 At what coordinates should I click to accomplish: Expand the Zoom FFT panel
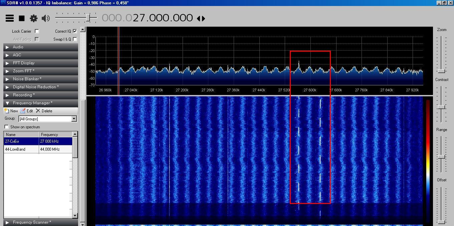[x=41, y=71]
